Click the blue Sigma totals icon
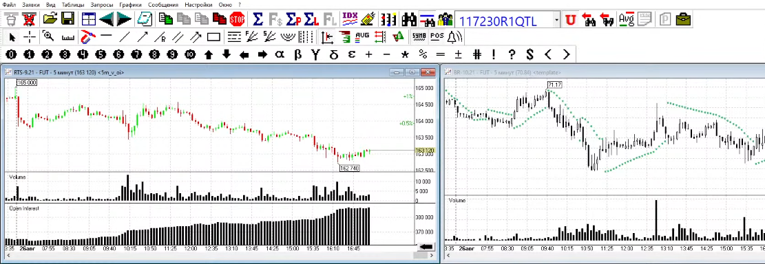 pyautogui.click(x=258, y=19)
